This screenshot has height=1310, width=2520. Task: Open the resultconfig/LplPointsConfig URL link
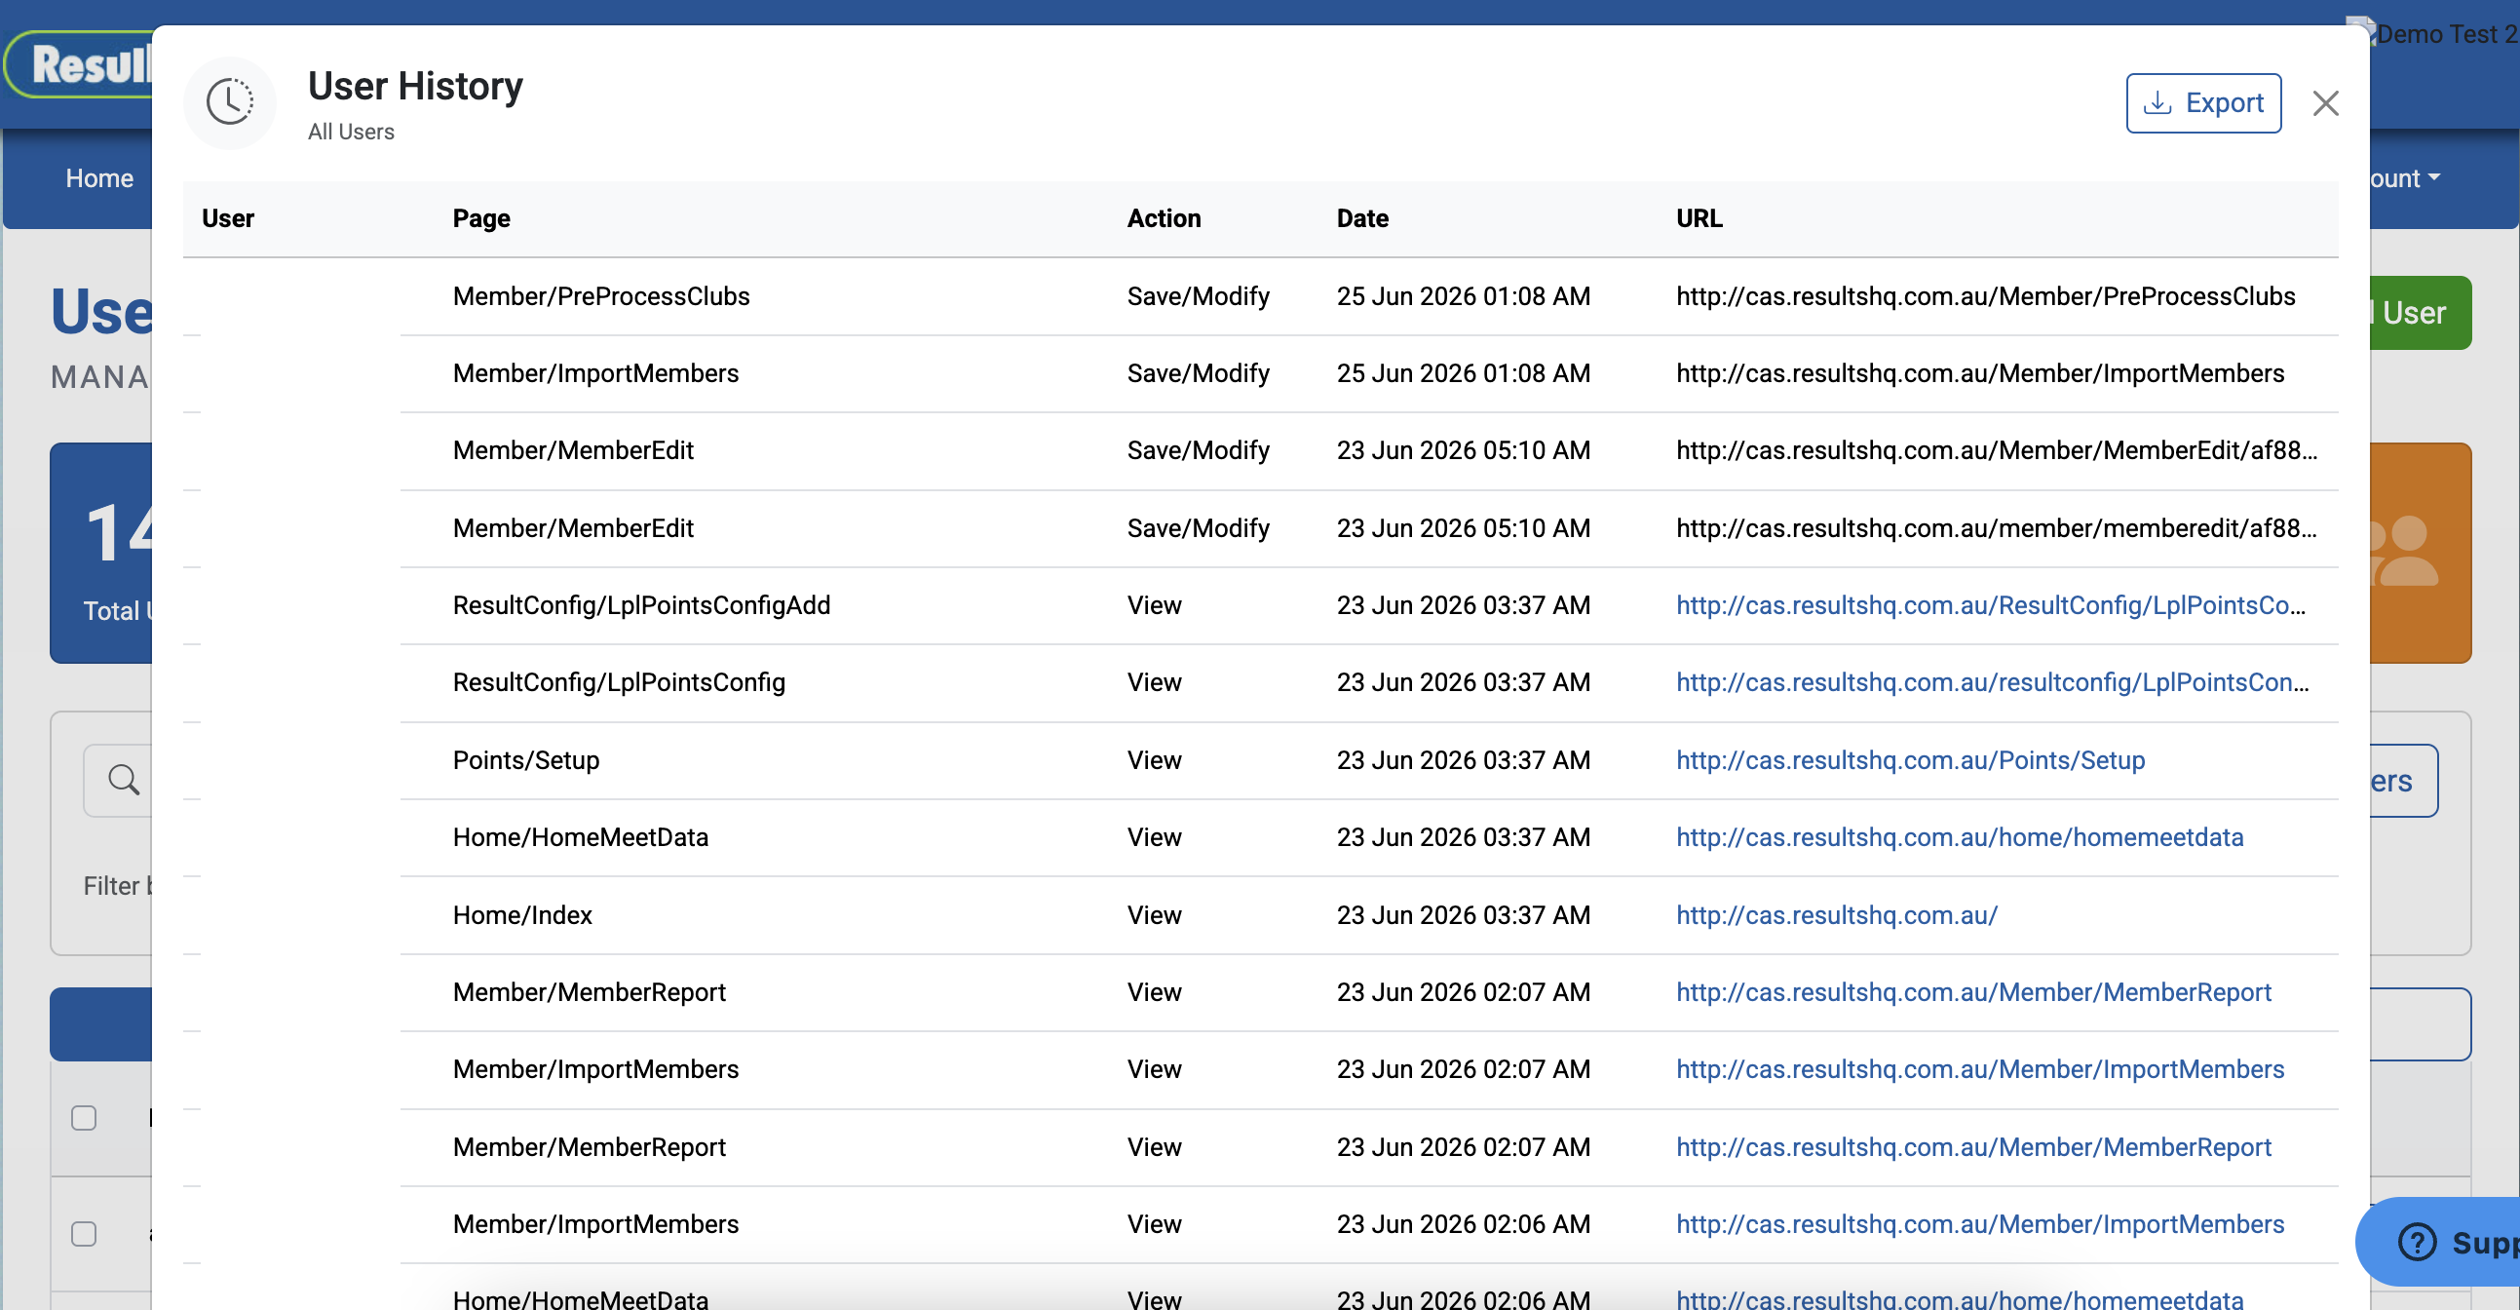pyautogui.click(x=1992, y=682)
